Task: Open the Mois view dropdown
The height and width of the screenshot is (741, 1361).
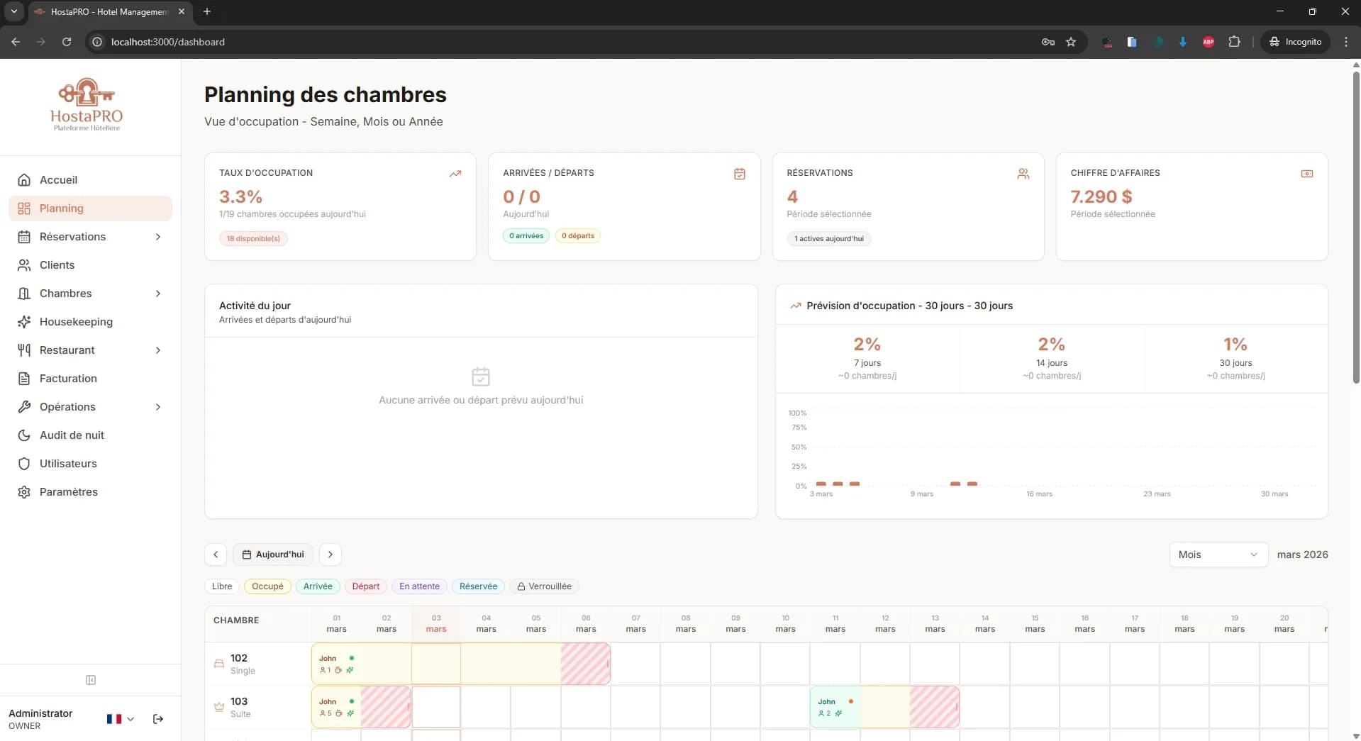Action: 1218,555
